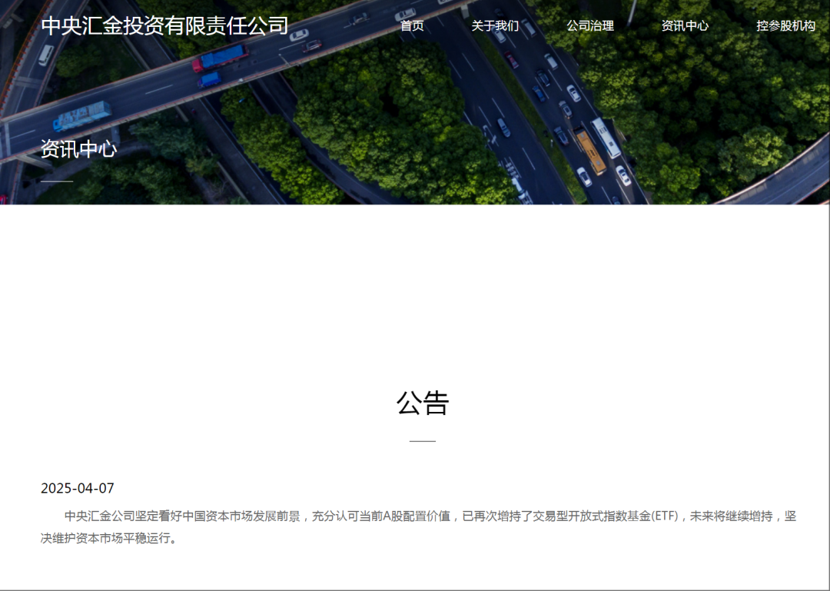
Task: Select 公司治理 in the navigation bar
Action: coord(590,25)
